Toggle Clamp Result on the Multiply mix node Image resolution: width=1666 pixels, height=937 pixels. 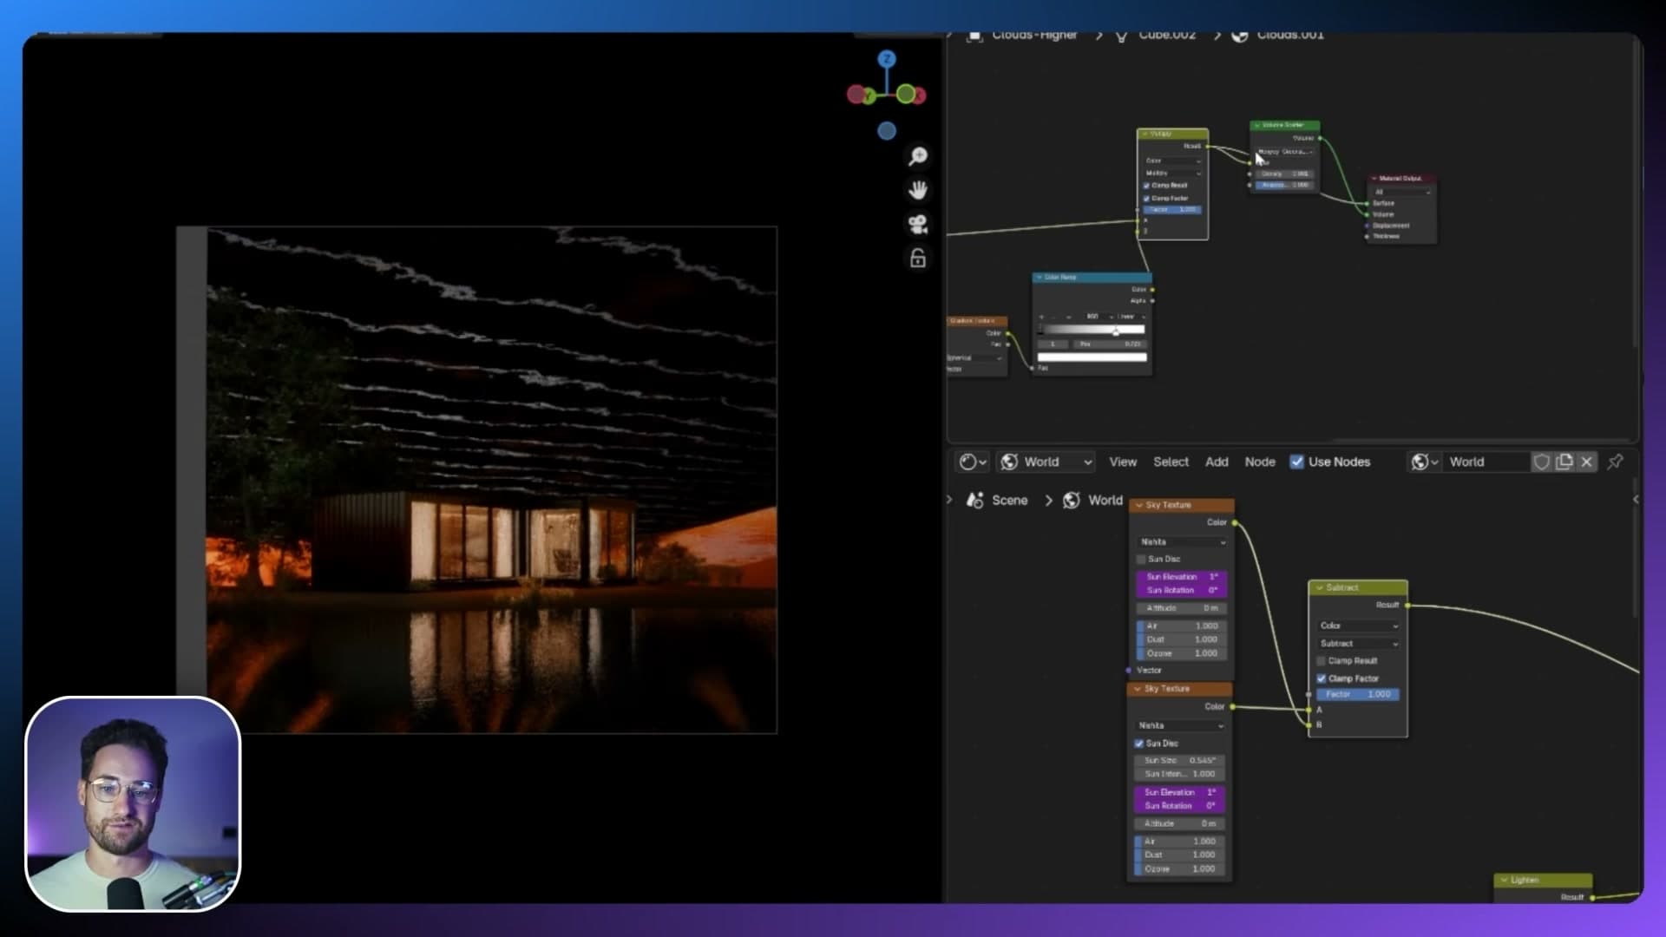click(x=1146, y=186)
